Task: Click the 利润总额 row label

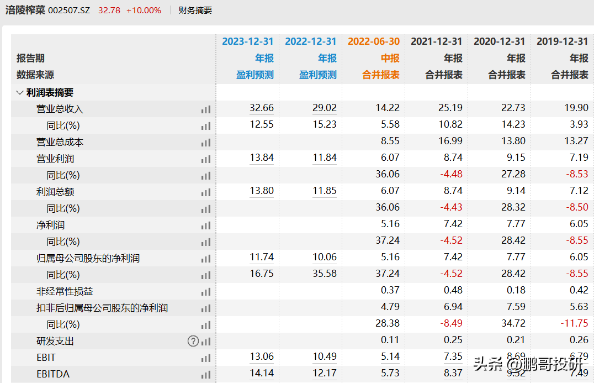Action: point(55,192)
